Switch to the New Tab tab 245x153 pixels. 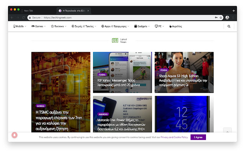click(x=28, y=11)
